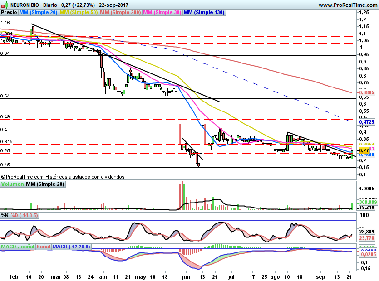
Task: Click the green MACD-, señal label
Action: [17, 247]
